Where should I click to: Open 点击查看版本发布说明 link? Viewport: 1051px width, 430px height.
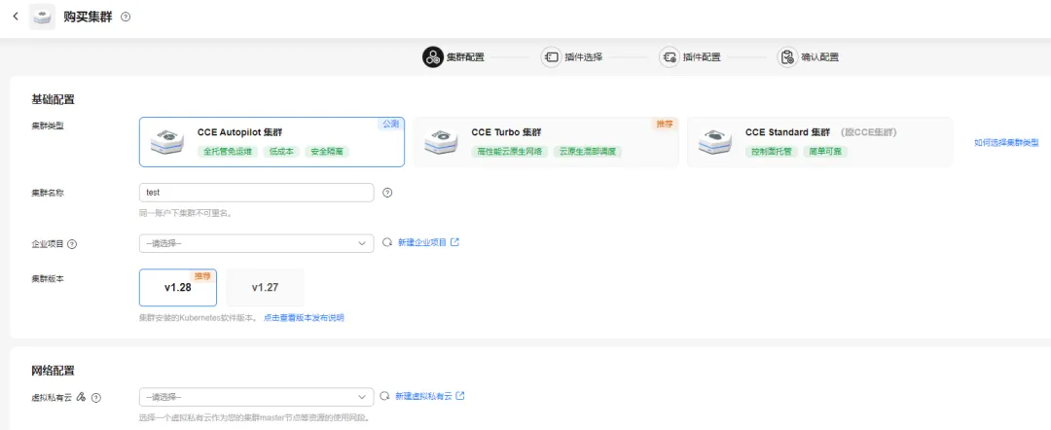coord(304,317)
